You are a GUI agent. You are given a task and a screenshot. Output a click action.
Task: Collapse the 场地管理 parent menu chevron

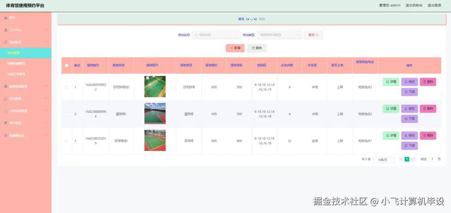46,42
